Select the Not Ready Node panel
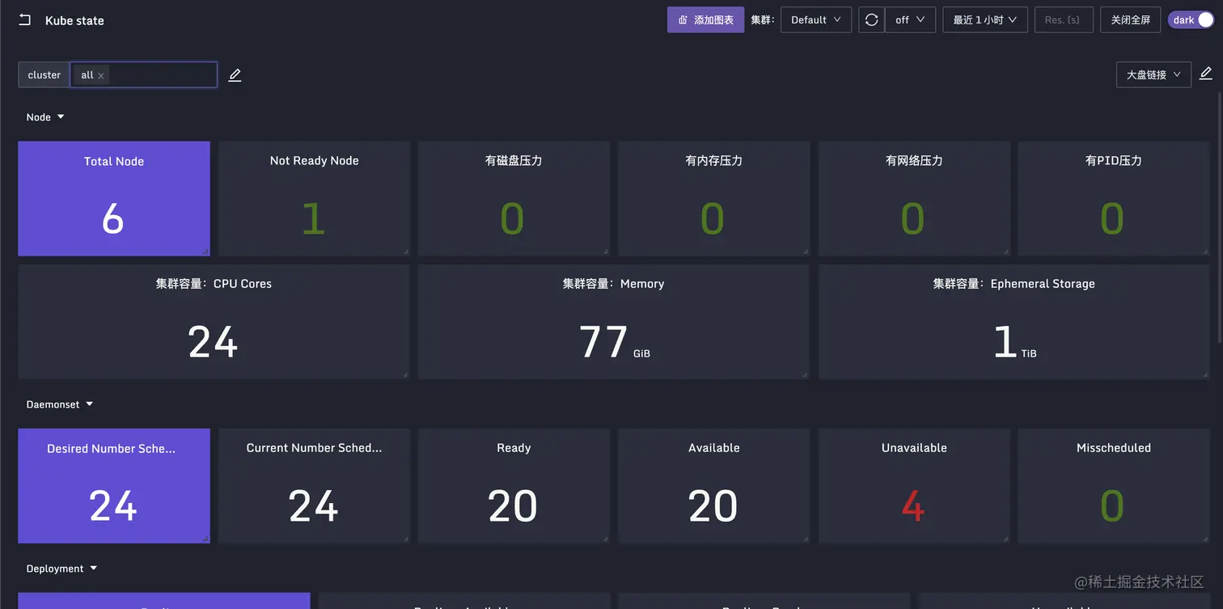1223x609 pixels. [314, 199]
